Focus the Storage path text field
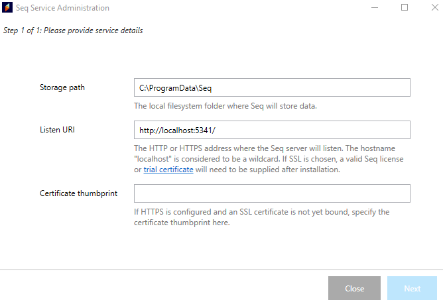443x306 pixels. (272, 87)
